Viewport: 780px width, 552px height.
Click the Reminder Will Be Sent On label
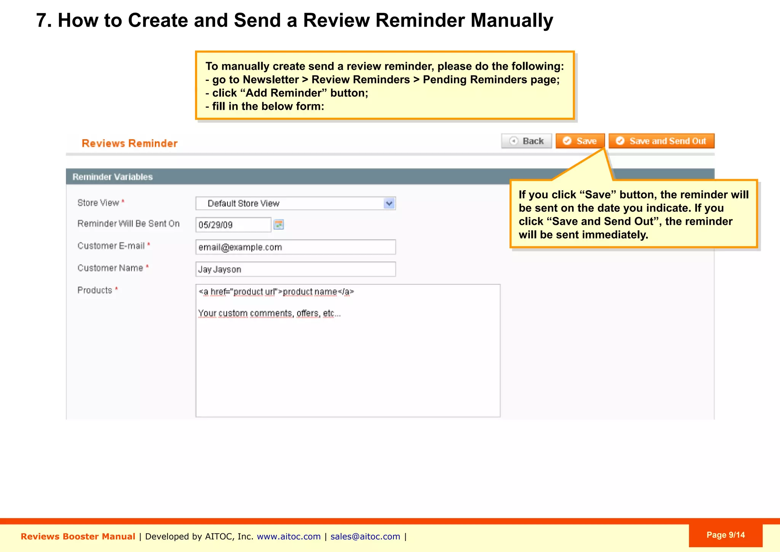128,224
